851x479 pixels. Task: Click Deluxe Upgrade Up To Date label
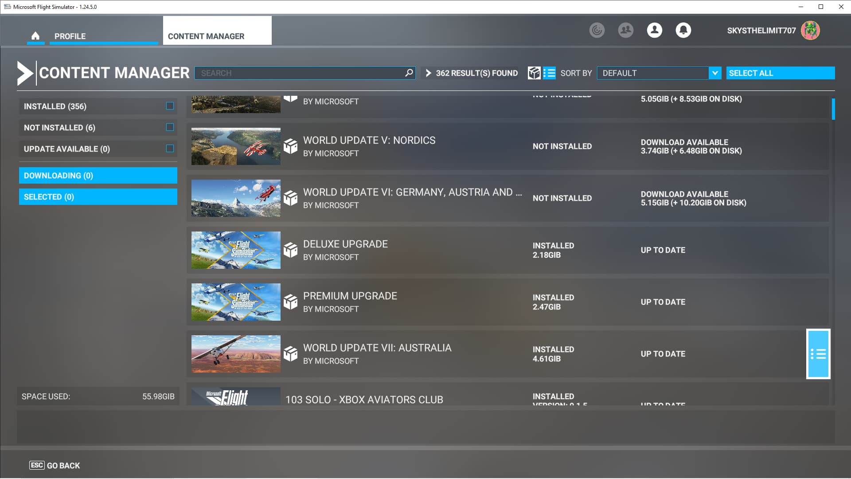tap(663, 250)
